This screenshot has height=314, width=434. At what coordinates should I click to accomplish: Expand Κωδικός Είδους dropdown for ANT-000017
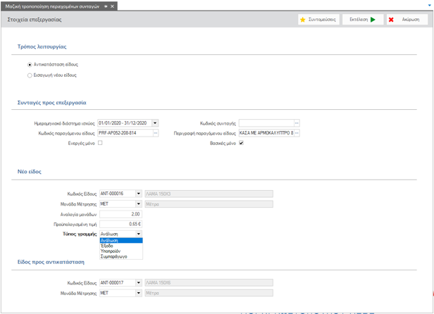pos(139,283)
